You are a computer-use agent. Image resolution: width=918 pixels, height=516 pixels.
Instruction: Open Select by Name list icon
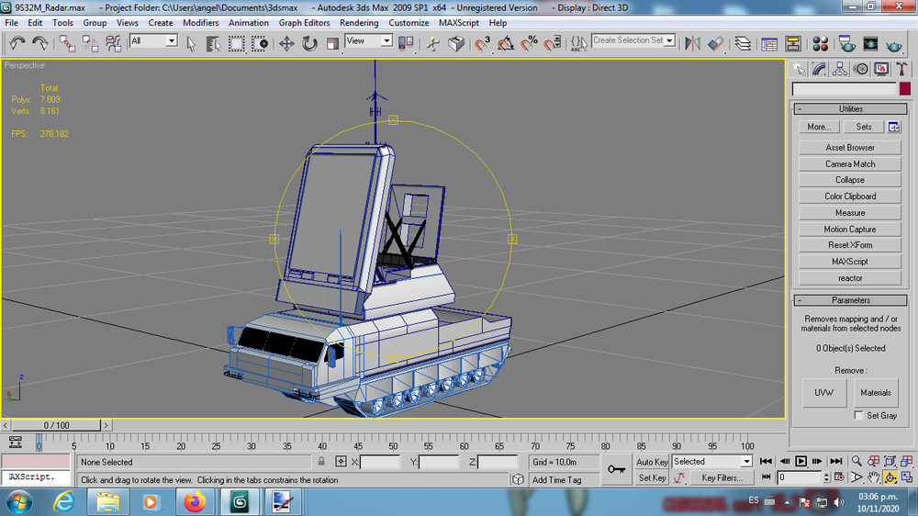[x=213, y=44]
